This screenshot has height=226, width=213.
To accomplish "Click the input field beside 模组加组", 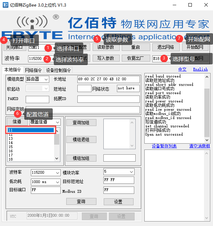I will 119,158.
